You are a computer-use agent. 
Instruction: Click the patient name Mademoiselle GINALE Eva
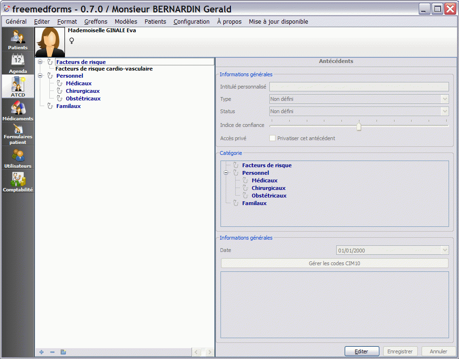102,30
